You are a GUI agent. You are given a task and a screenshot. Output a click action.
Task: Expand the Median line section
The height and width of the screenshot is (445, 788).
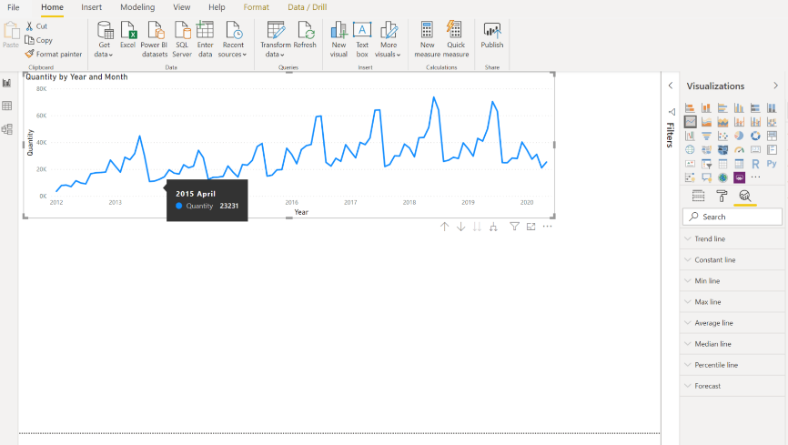click(x=733, y=344)
